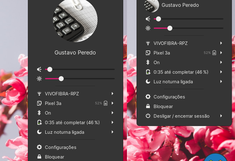Select the 0:35 até completar entry in the right menu
Image resolution: width=235 pixels, height=161 pixels.
coord(181,72)
